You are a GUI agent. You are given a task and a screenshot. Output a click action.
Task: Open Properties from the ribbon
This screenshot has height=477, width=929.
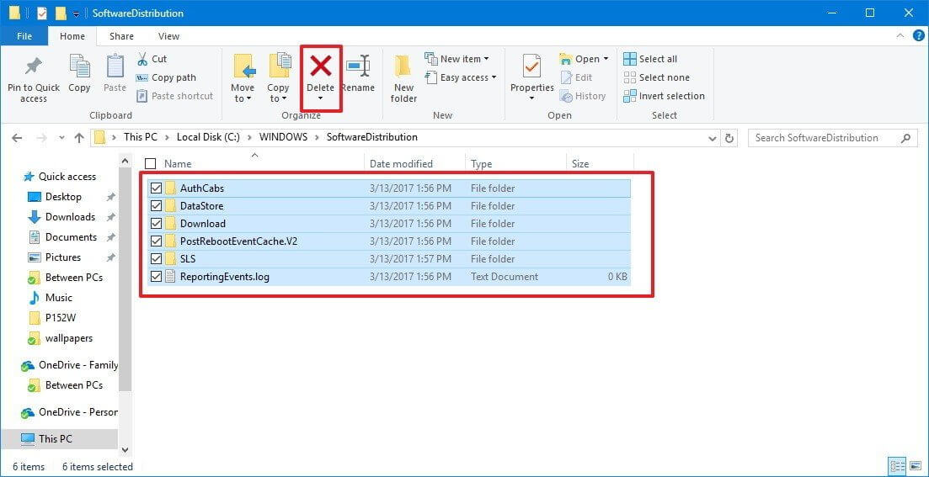point(531,67)
